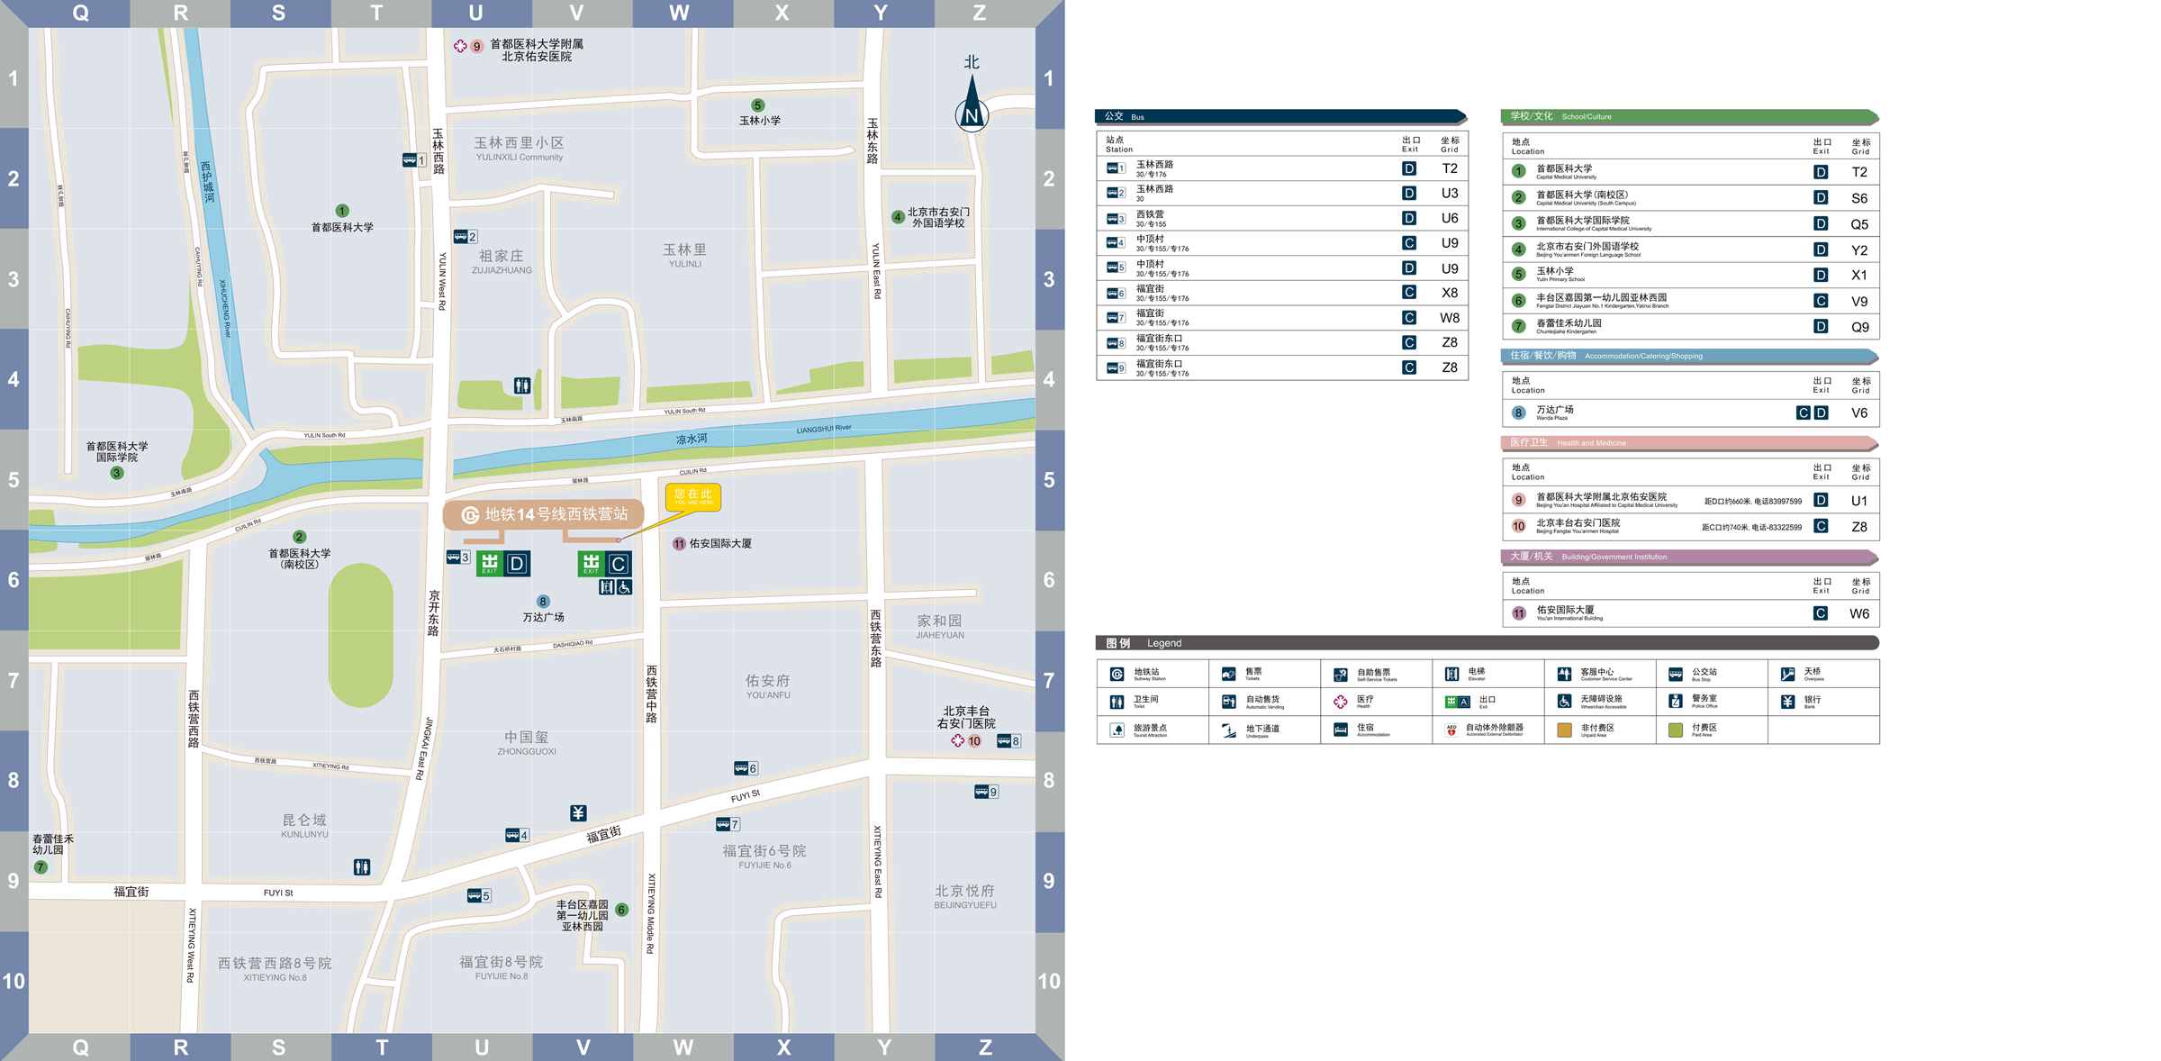Click the 公交 Bus section header

coord(1281,116)
